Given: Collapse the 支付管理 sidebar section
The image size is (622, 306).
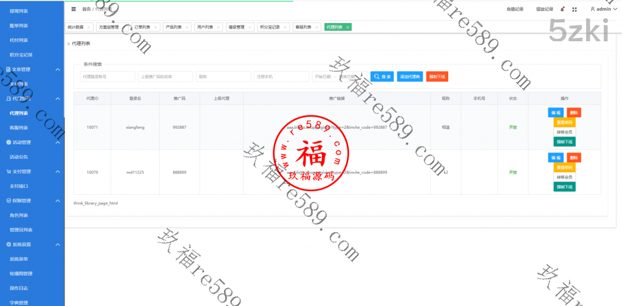Looking at the screenshot, I should click(57, 172).
